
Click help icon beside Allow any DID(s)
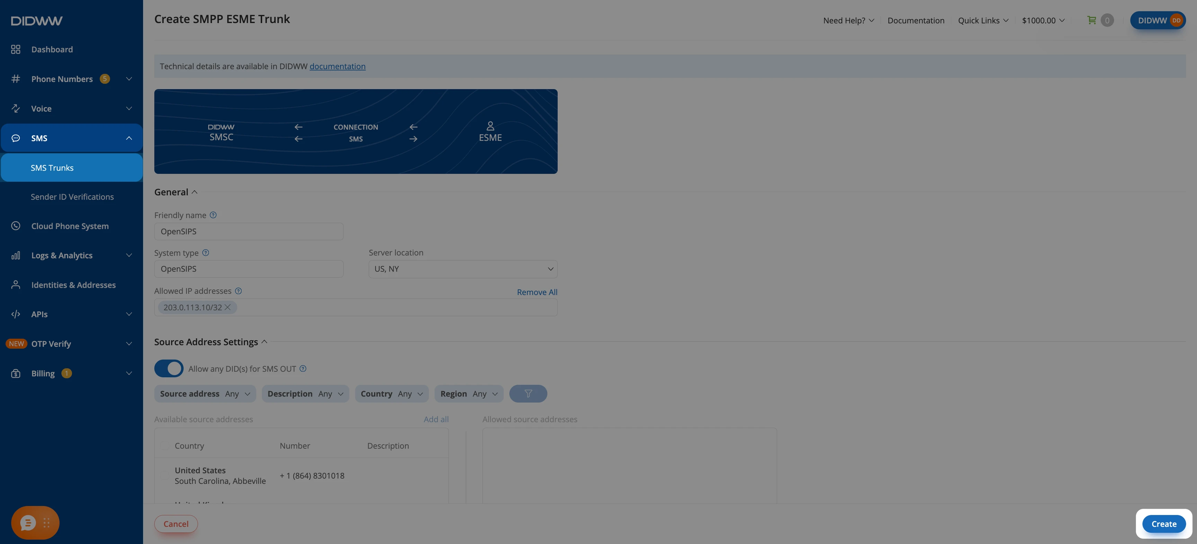303,369
